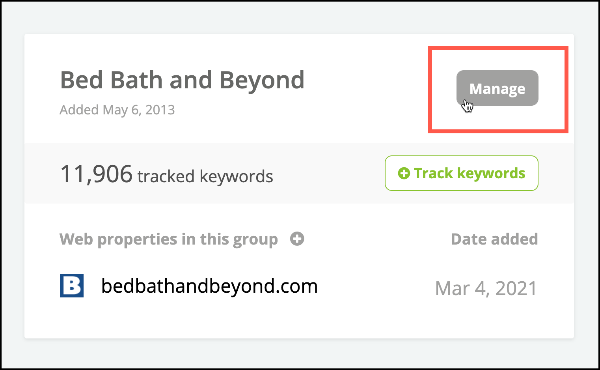Click the Mar 4, 2021 date
The height and width of the screenshot is (370, 600).
486,288
